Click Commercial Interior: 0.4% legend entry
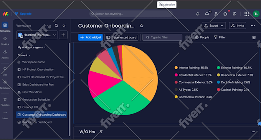The height and width of the screenshot is (140, 261). [193, 97]
